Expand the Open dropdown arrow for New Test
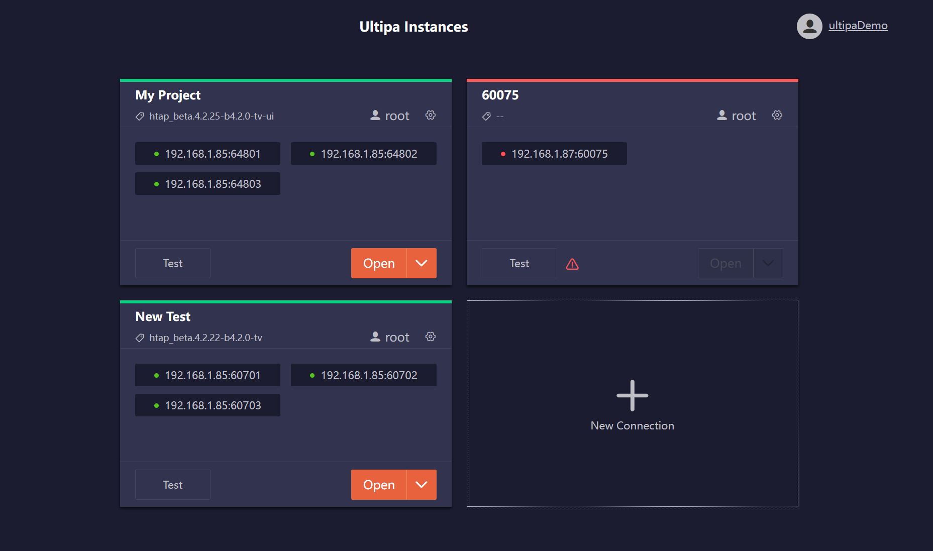 pyautogui.click(x=422, y=485)
